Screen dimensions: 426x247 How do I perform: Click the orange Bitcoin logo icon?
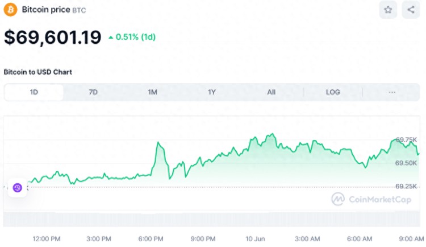(10, 10)
